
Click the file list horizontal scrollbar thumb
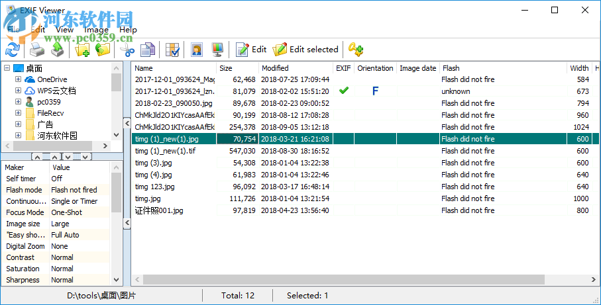[344, 280]
